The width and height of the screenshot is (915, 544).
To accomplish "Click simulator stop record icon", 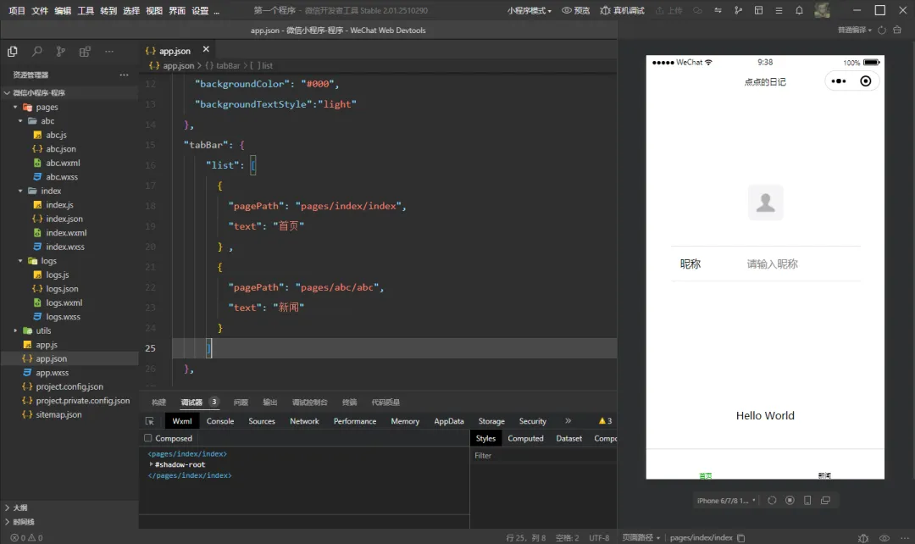I will pos(790,500).
